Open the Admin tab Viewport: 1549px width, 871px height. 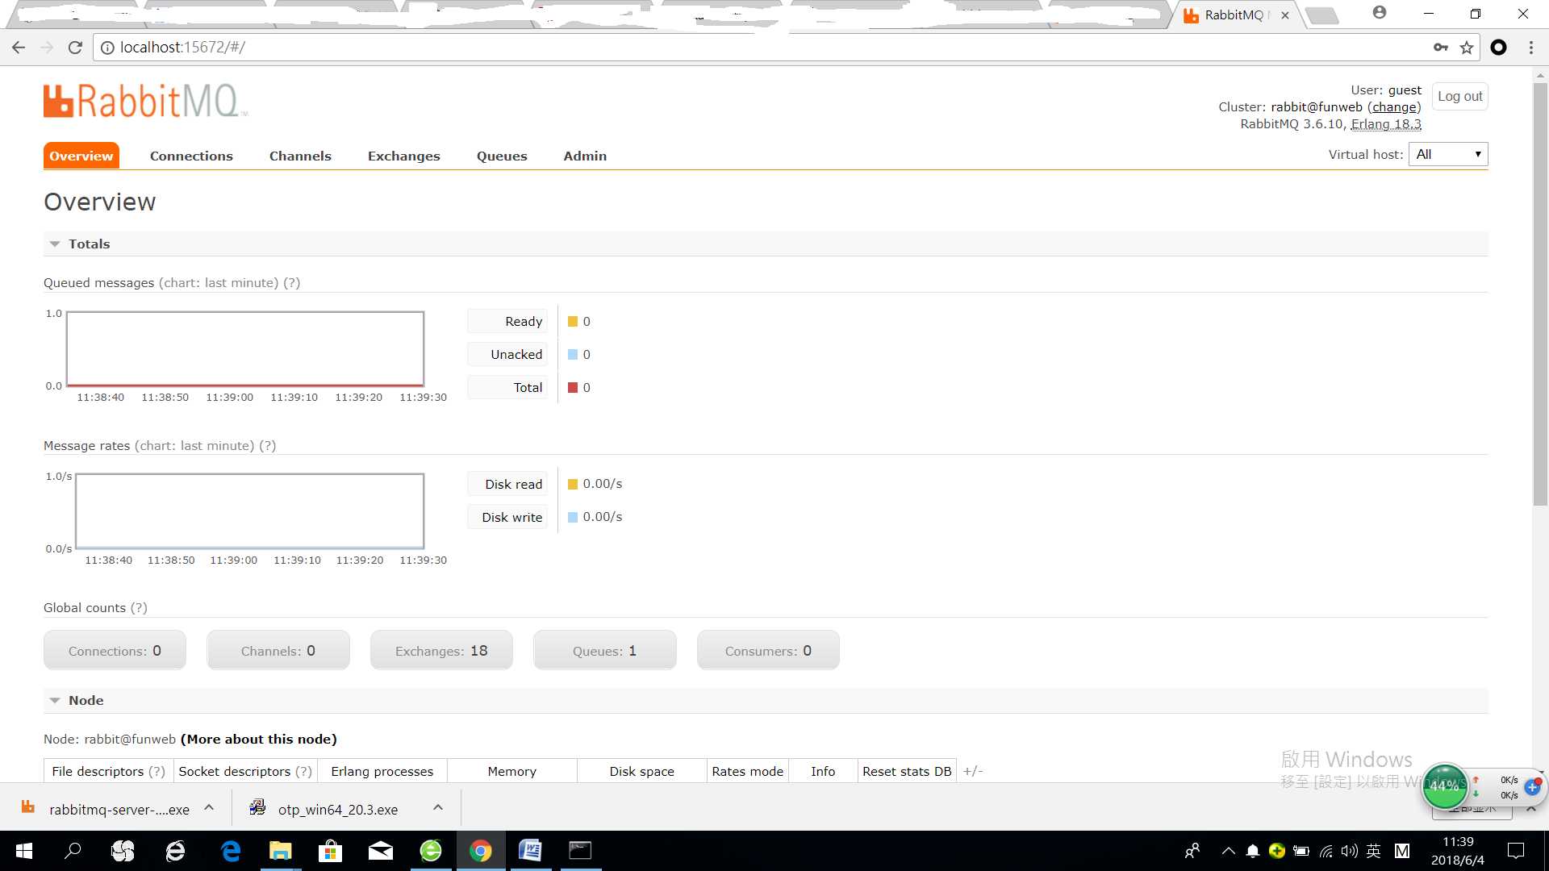[x=585, y=156]
